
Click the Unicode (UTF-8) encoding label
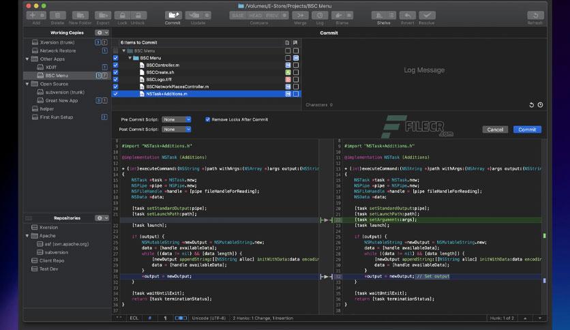tap(209, 318)
